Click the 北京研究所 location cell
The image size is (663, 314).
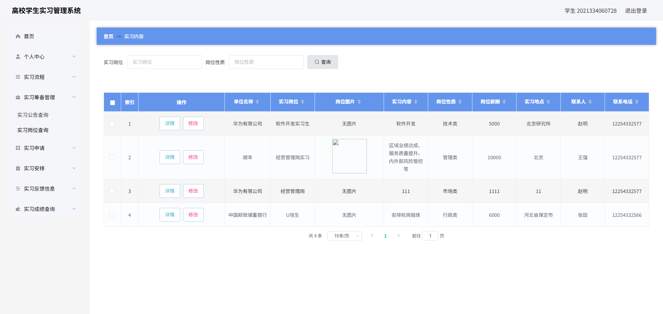click(x=538, y=124)
